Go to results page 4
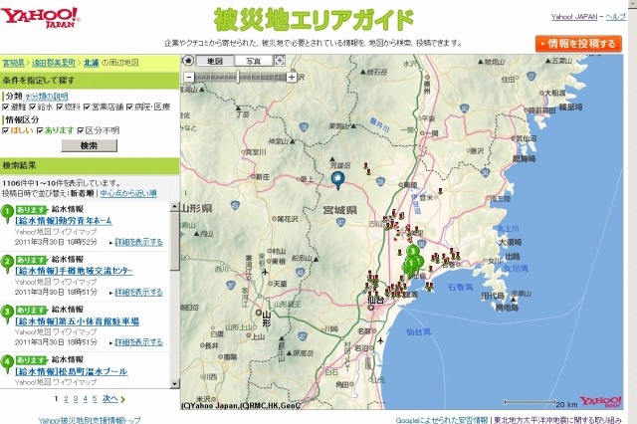Image resolution: width=637 pixels, height=424 pixels. 85,399
